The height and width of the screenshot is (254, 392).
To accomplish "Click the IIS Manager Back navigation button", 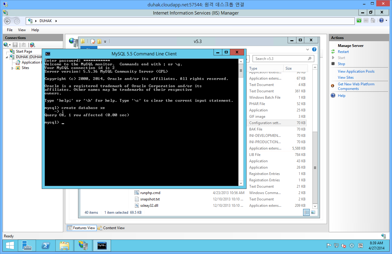I will click(x=8, y=21).
